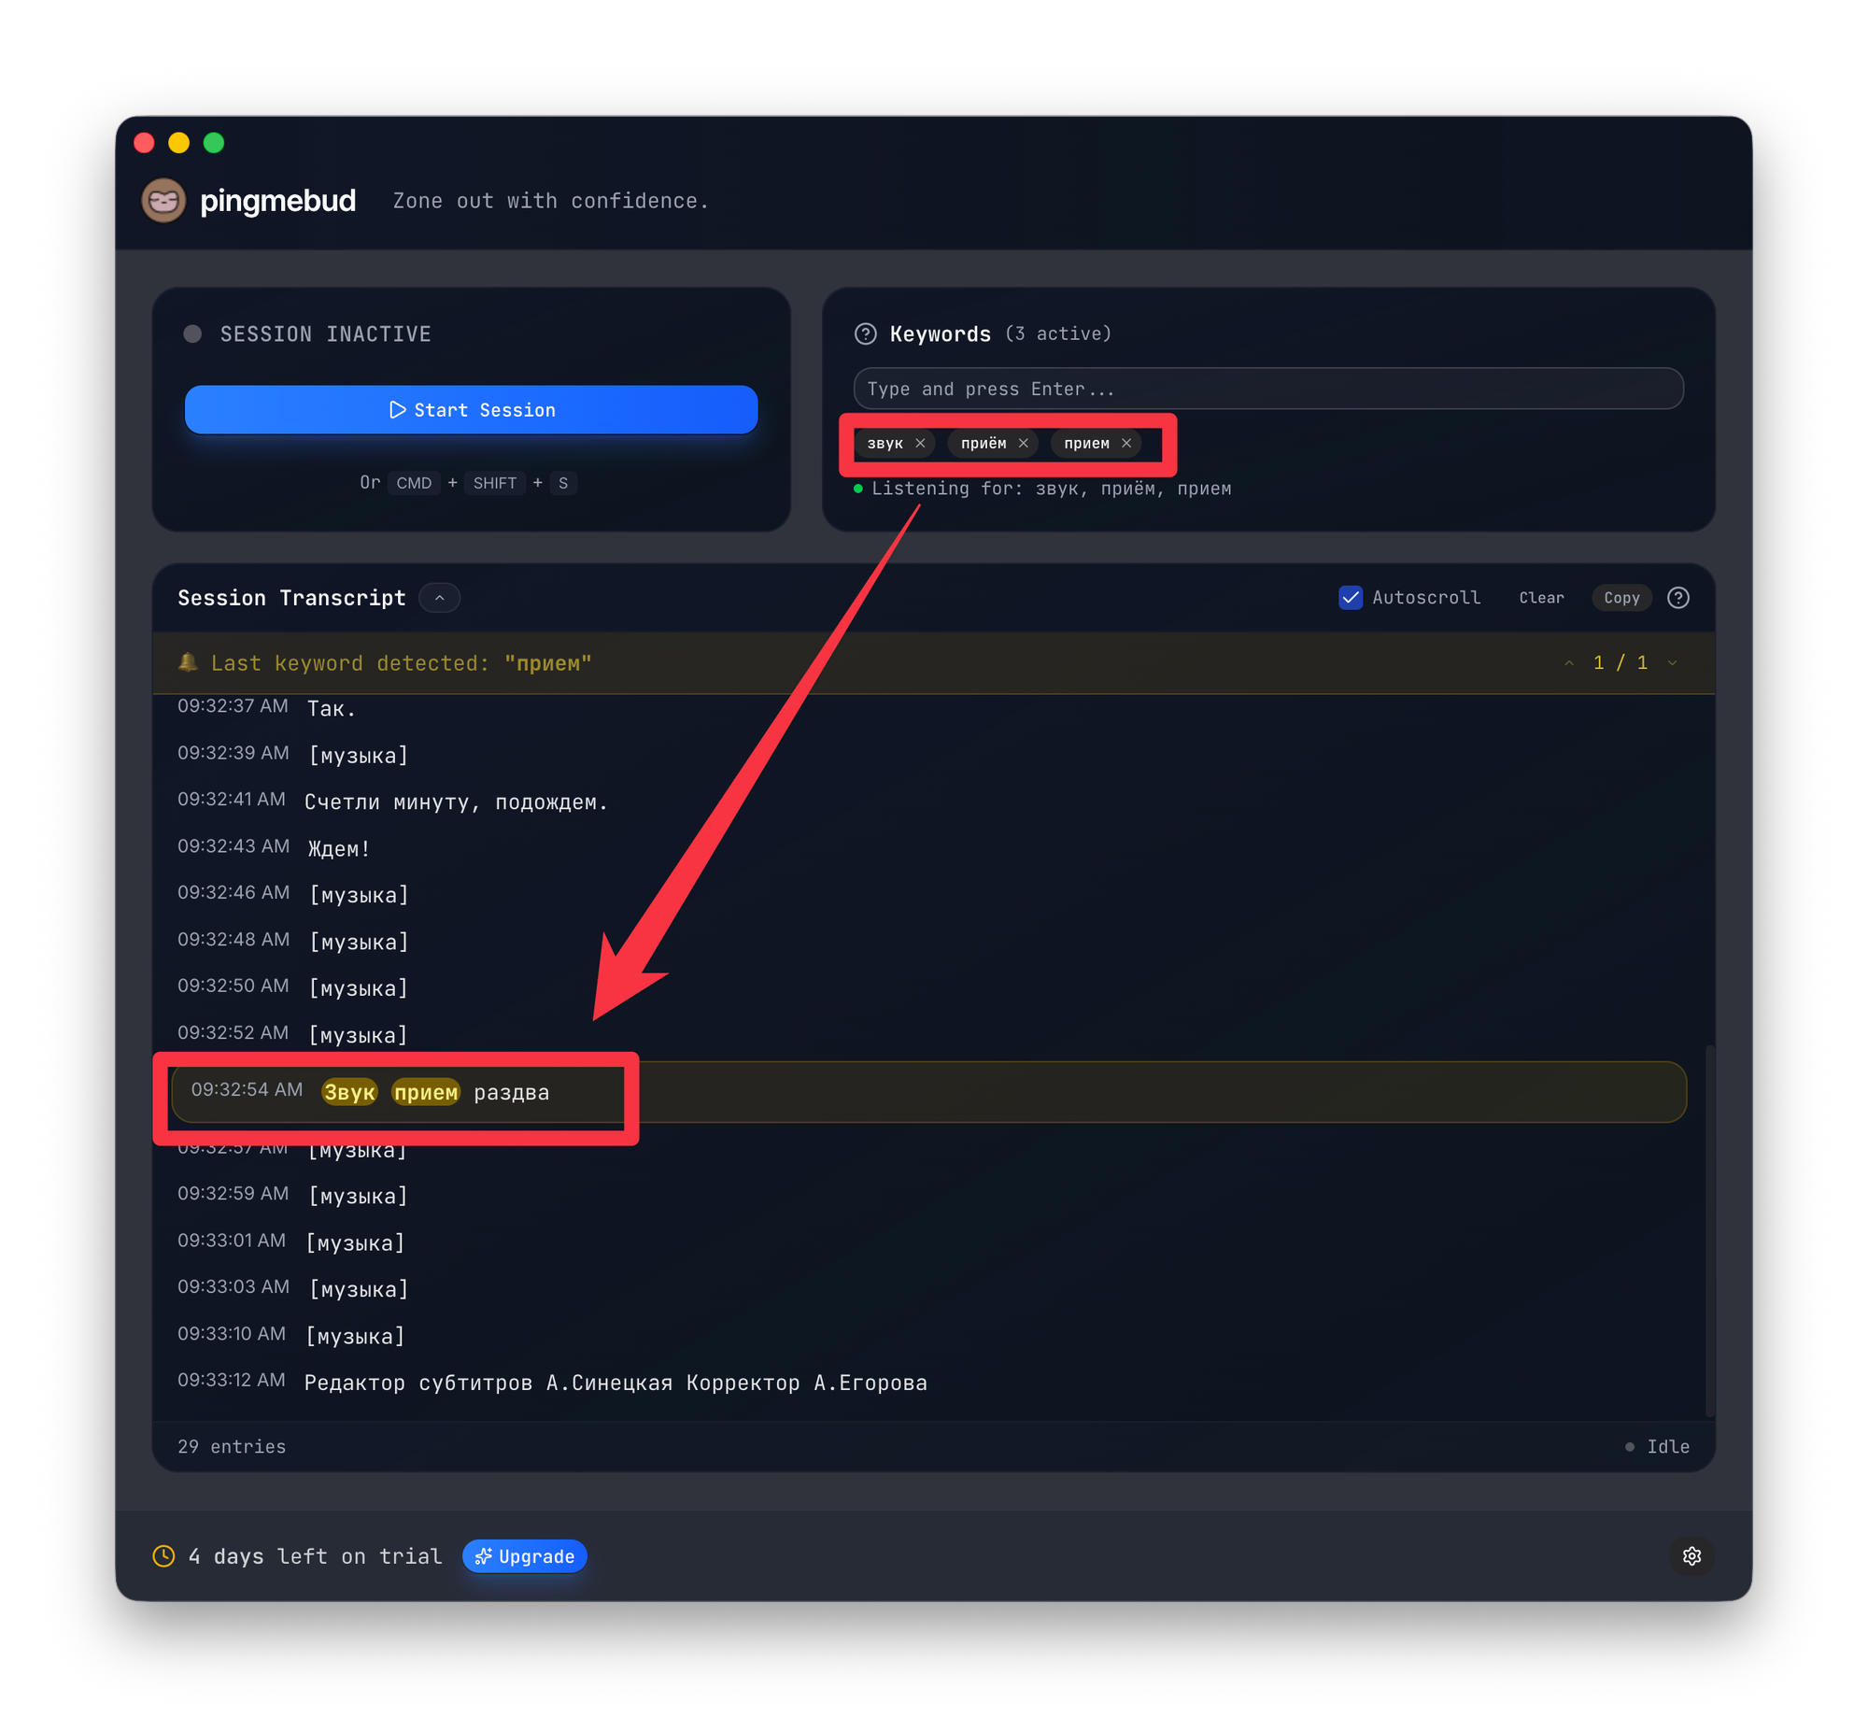Copy the session transcript
The height and width of the screenshot is (1717, 1868).
(x=1621, y=598)
